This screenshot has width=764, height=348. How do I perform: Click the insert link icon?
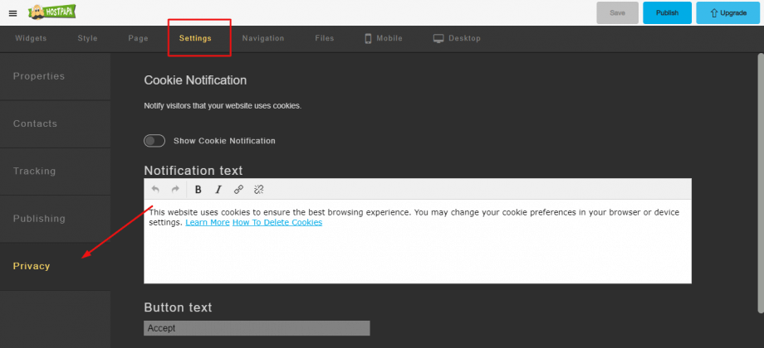click(239, 190)
